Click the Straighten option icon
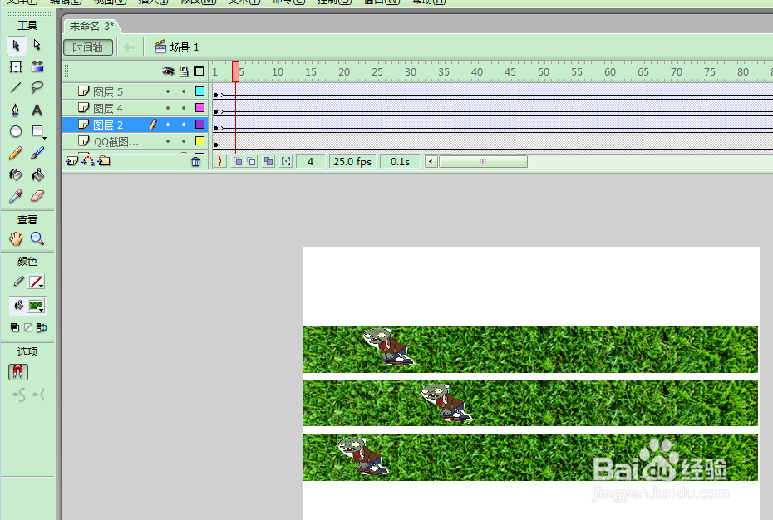The image size is (773, 520). tap(38, 395)
